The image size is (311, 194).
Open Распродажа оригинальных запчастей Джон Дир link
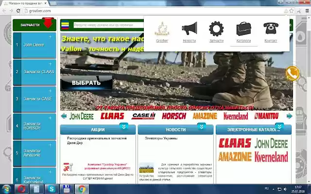point(97,141)
